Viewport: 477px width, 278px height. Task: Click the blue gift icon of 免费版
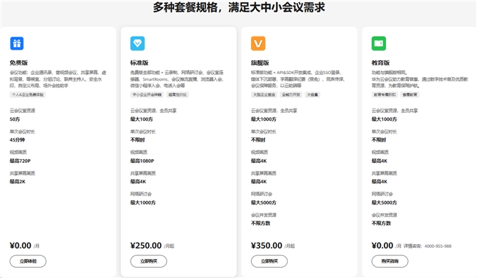click(x=17, y=43)
